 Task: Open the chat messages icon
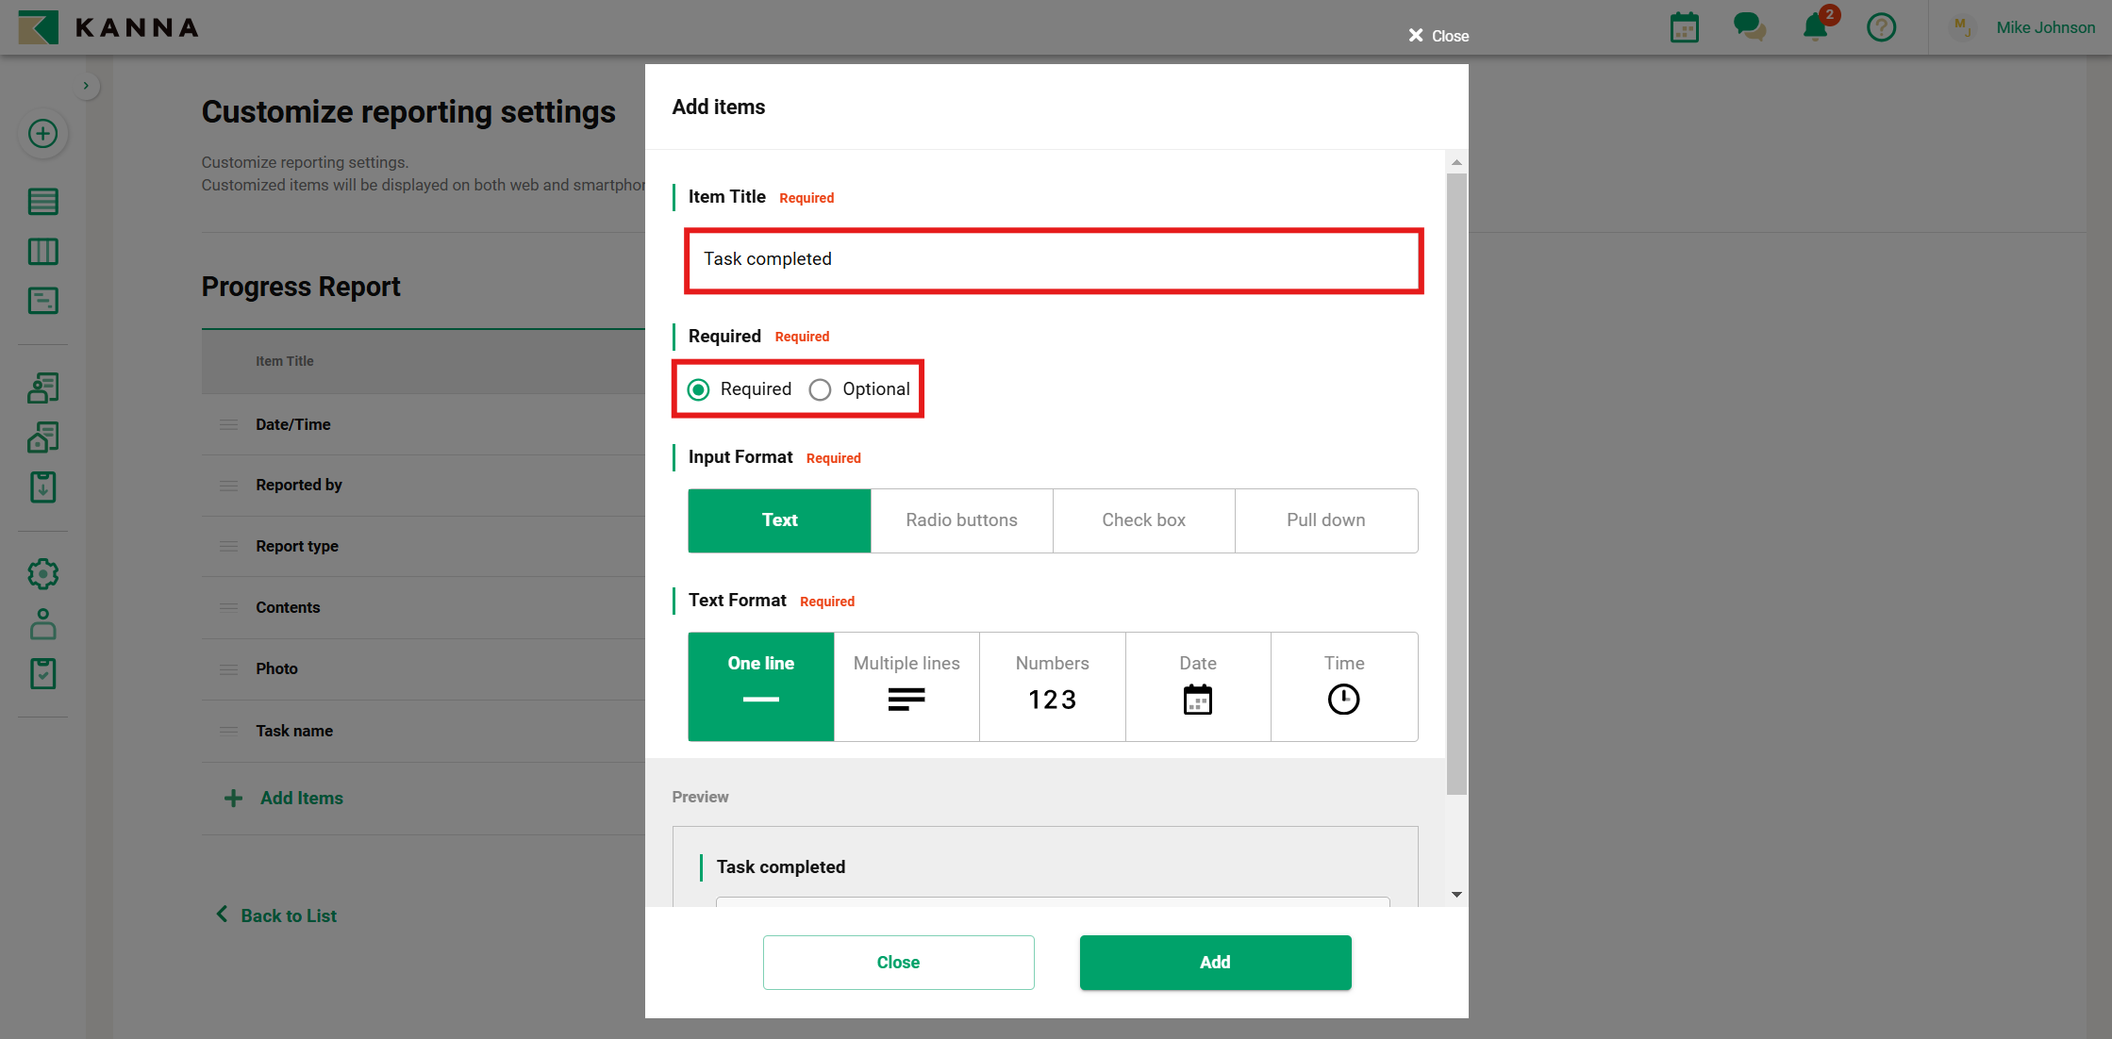tap(1749, 26)
